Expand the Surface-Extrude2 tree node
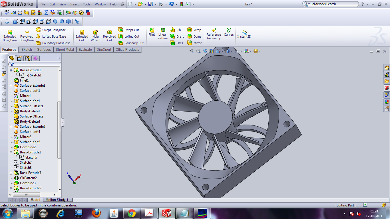Screen dimensions: 390x219 (11, 127)
